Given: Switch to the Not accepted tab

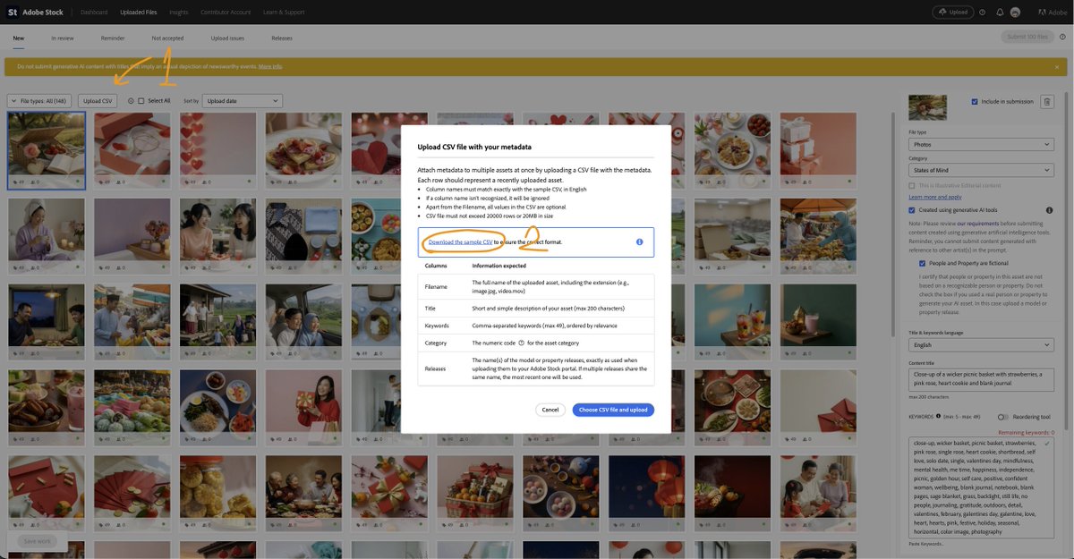Looking at the screenshot, I should (167, 38).
